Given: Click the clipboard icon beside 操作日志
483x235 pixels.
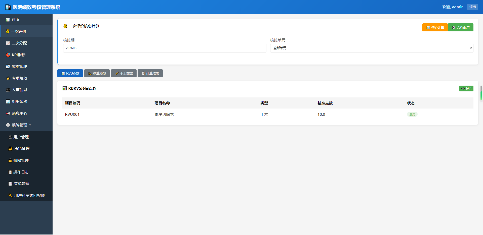Looking at the screenshot, I should coord(10,172).
